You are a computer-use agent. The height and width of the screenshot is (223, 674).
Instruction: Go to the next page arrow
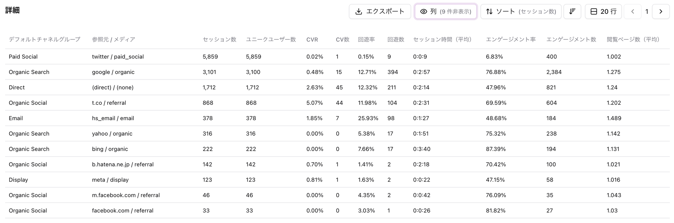pyautogui.click(x=661, y=11)
